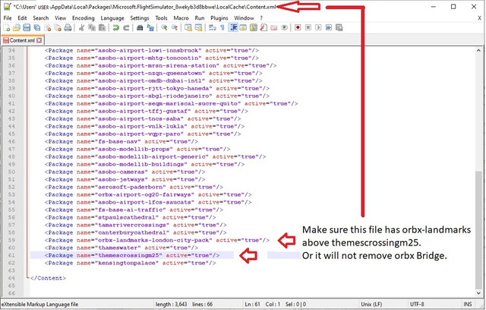Open the Language menu
This screenshot has width=486, height=310.
pos(112,18)
